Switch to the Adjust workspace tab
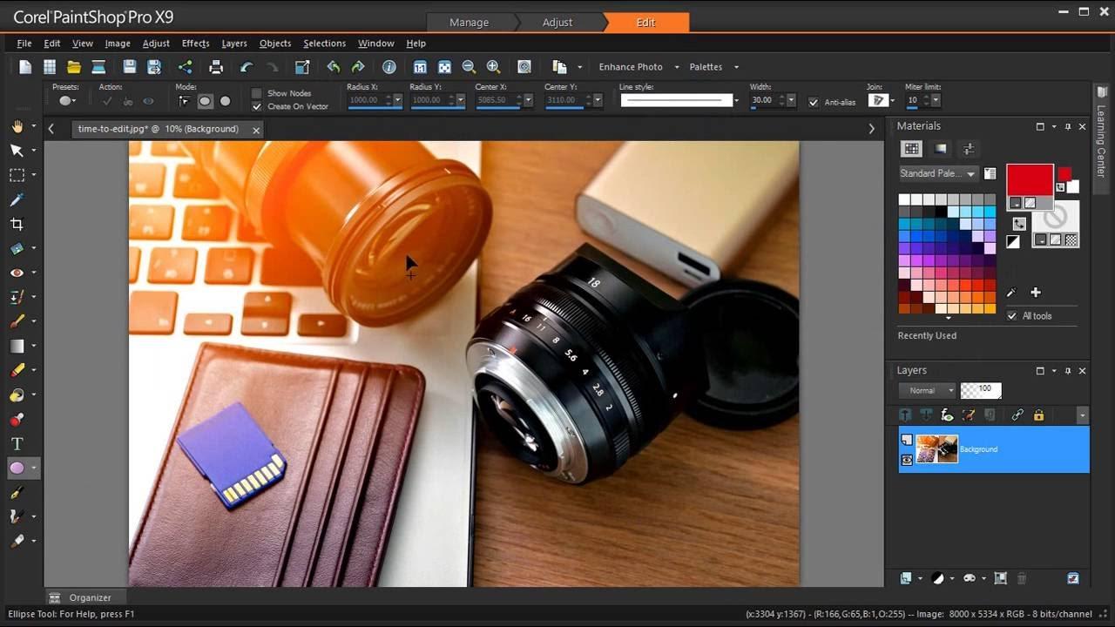The width and height of the screenshot is (1115, 627). point(557,22)
